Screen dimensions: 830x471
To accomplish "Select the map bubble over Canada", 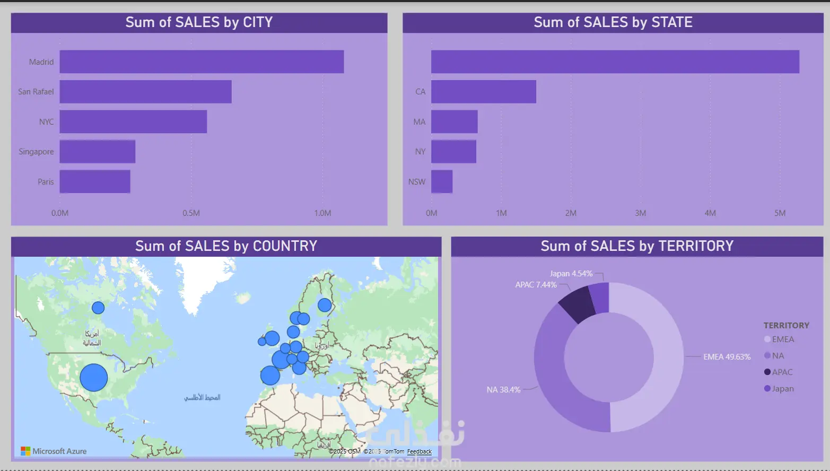I will point(98,308).
